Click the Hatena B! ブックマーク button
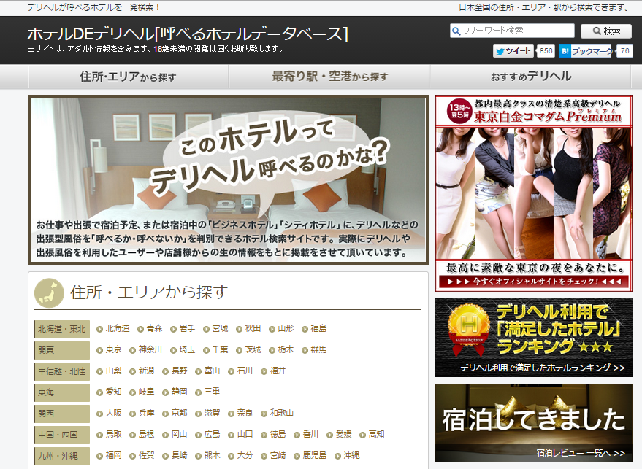Image resolution: width=642 pixels, height=469 pixels. [585, 51]
